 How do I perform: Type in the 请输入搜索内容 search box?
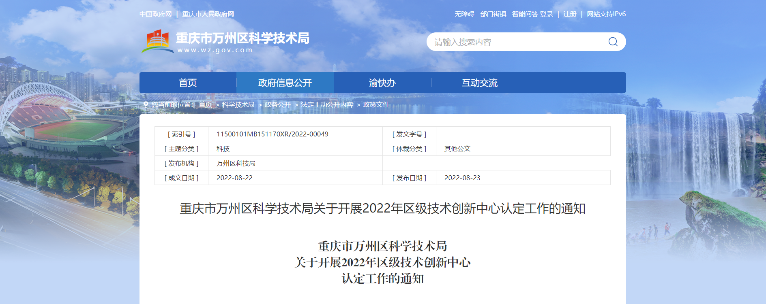point(515,42)
